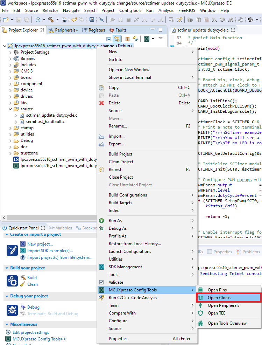This screenshot has height=345, width=262.
Task: Click the Debug bug icon in Quickstart
Action: click(23, 307)
